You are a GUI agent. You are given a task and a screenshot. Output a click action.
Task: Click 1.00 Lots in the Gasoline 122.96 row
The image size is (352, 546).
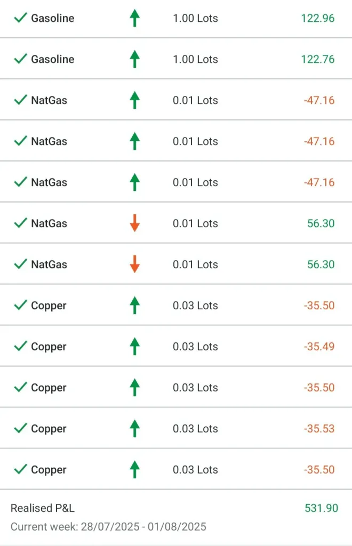tap(195, 18)
